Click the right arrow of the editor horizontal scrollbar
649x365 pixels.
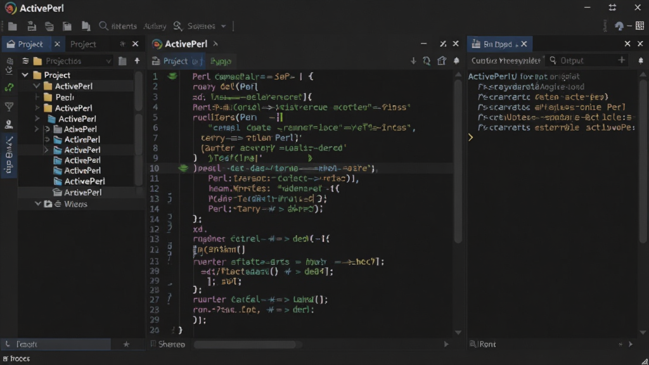(x=446, y=344)
